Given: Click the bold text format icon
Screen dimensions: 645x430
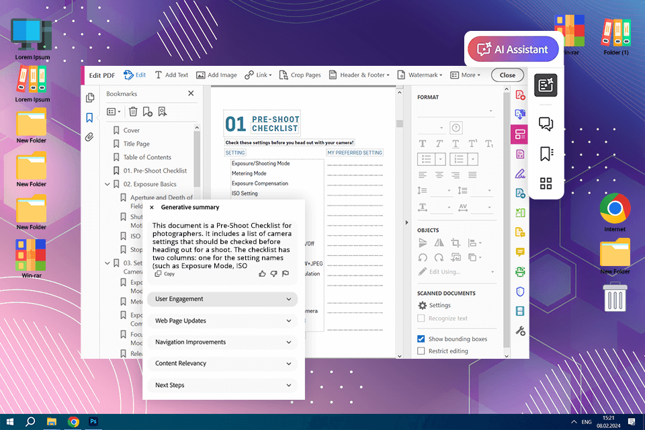Looking at the screenshot, I should coord(423,144).
